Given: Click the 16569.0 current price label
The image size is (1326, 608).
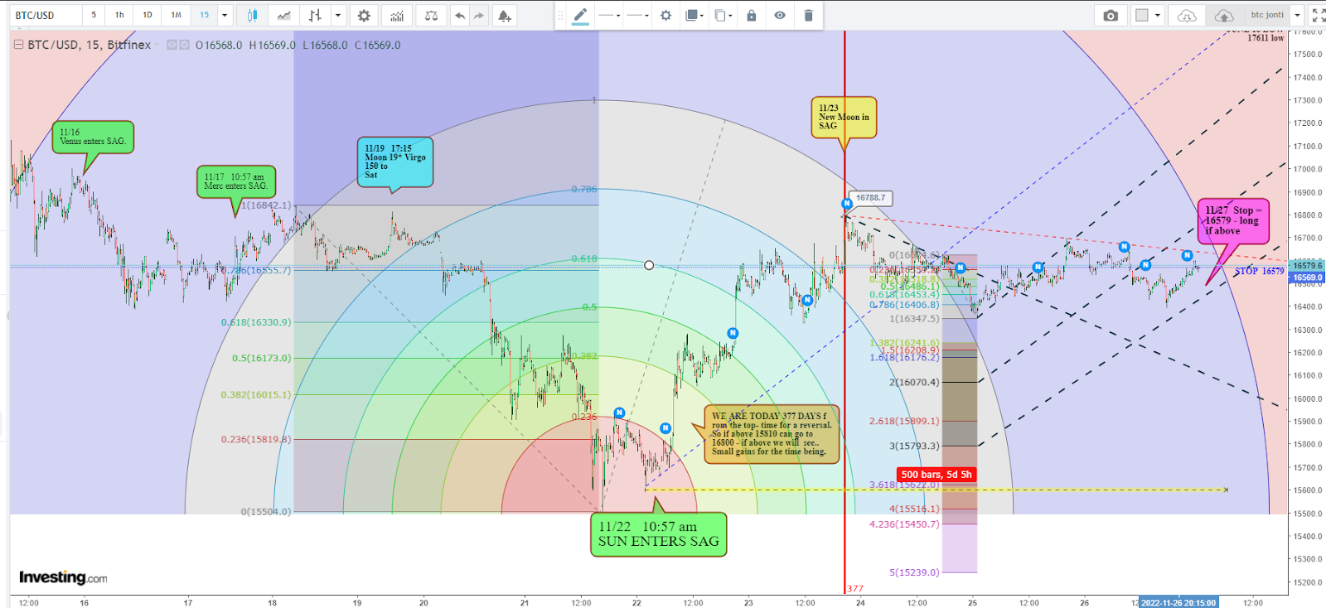Looking at the screenshot, I should 1308,277.
